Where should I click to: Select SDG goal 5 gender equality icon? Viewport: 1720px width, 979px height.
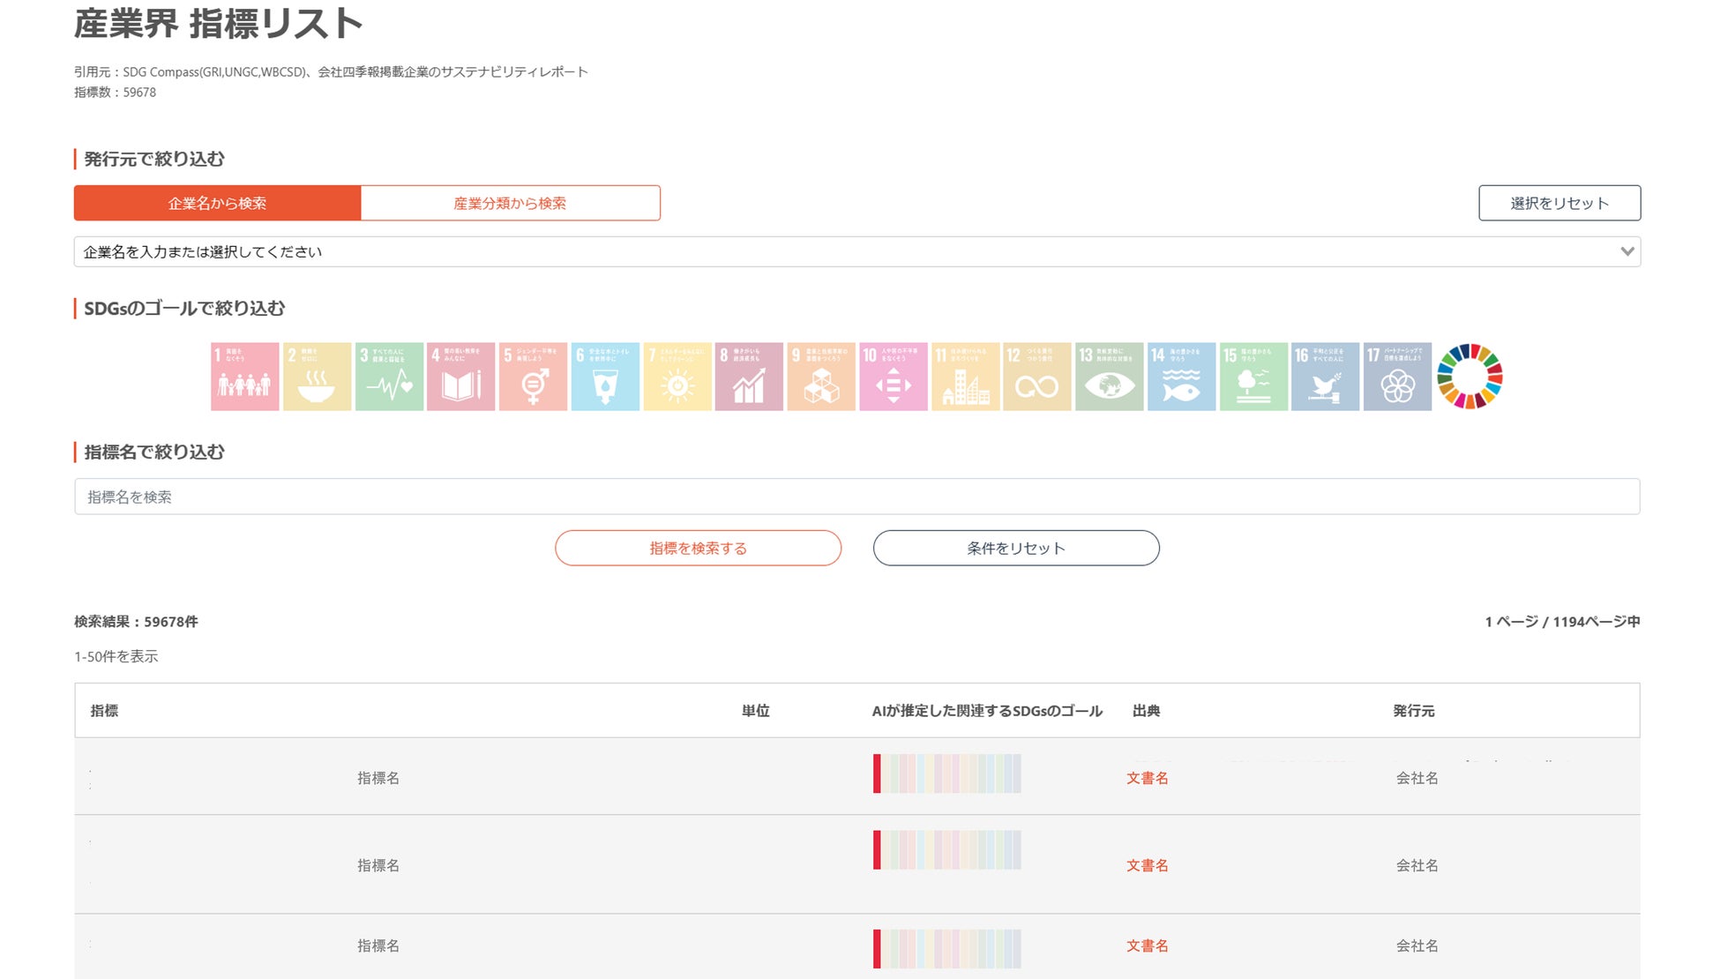(x=533, y=377)
